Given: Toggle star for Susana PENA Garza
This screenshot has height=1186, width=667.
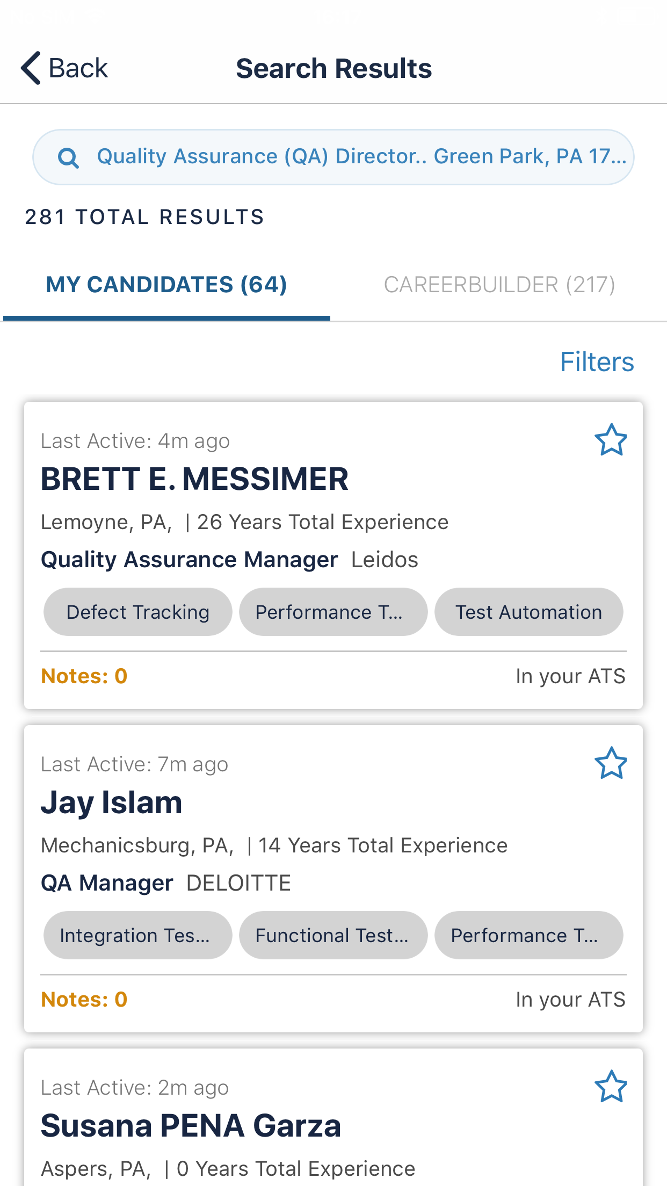Looking at the screenshot, I should tap(611, 1087).
